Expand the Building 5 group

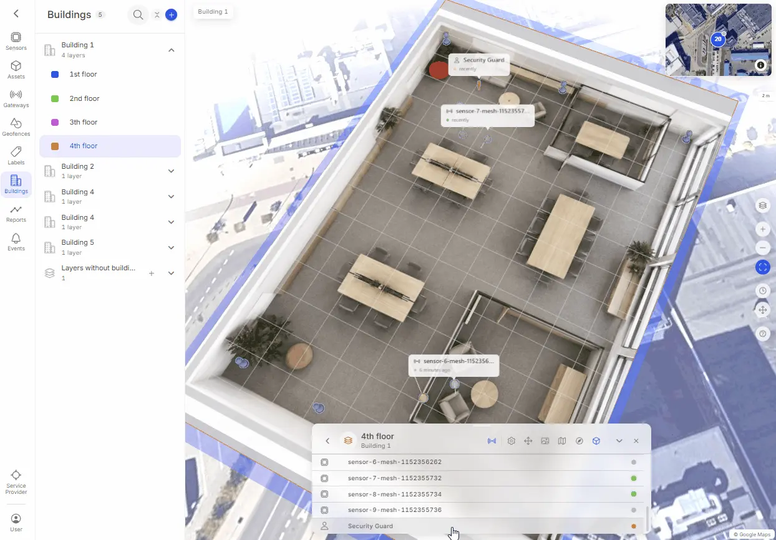(172, 247)
